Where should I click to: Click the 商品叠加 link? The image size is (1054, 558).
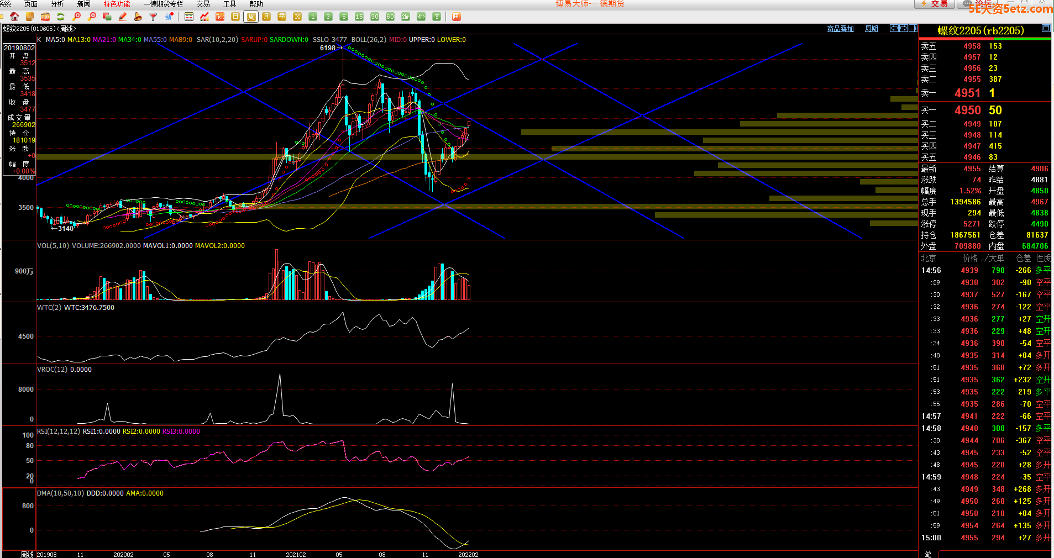(840, 29)
